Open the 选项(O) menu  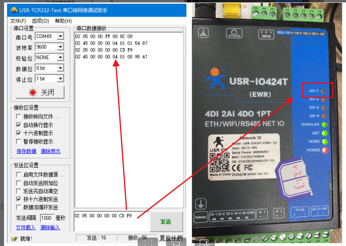40,21
